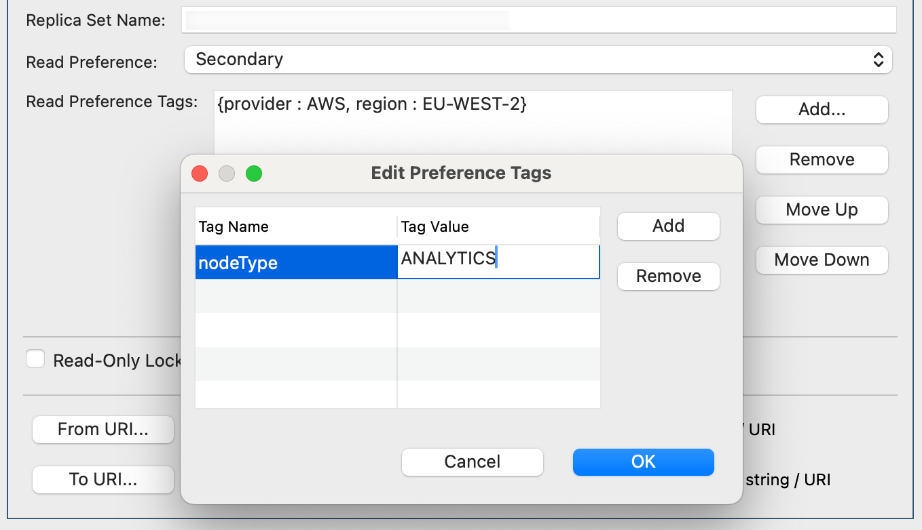This screenshot has width=922, height=530.
Task: Click the Move Down button
Action: pyautogui.click(x=822, y=260)
